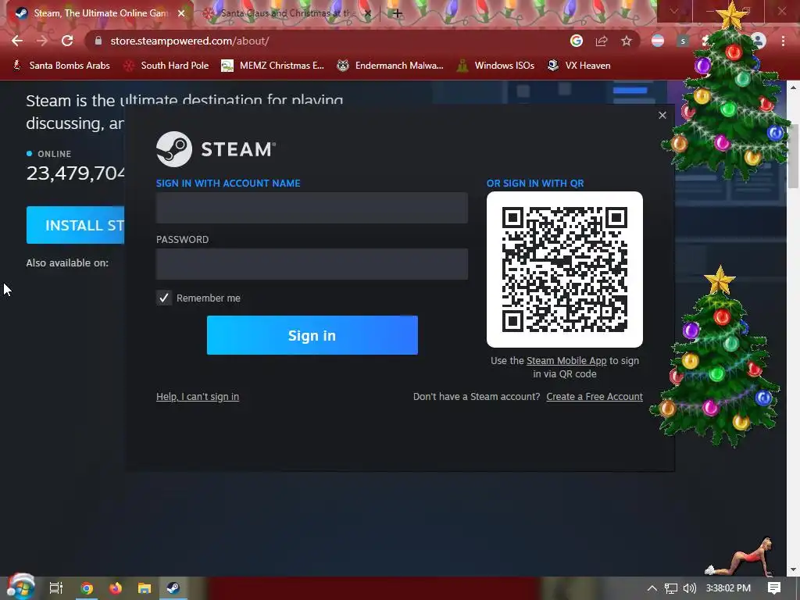Open the tab search dropdown arrow
800x600 pixels.
pyautogui.click(x=674, y=11)
